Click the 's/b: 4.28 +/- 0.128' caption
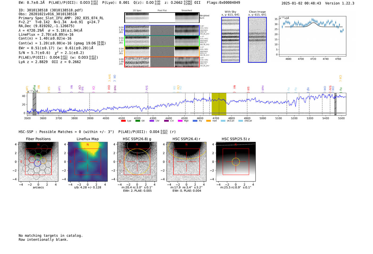The image size is (373, 254). 88,187
